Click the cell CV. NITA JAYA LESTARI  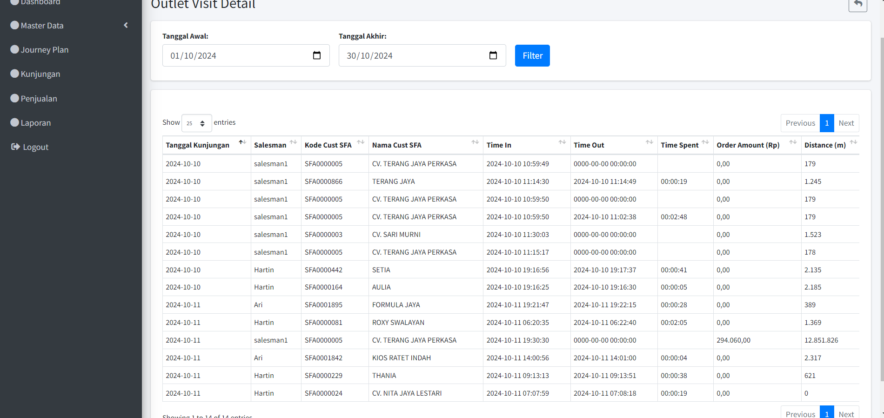[x=407, y=393]
